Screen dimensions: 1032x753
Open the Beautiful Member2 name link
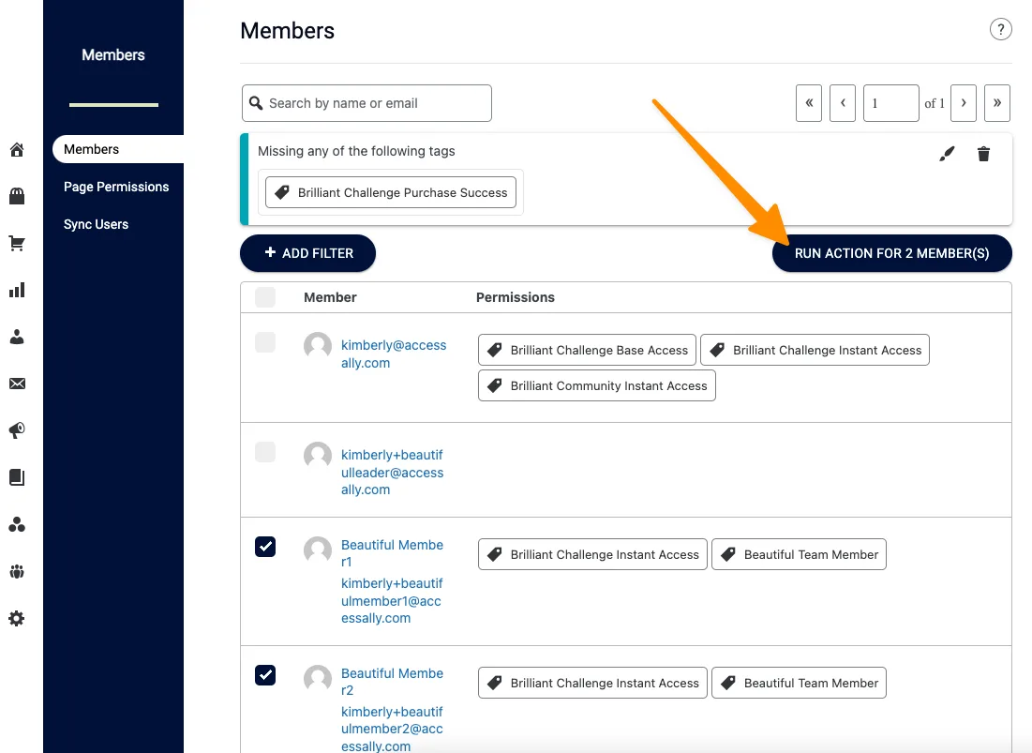392,682
